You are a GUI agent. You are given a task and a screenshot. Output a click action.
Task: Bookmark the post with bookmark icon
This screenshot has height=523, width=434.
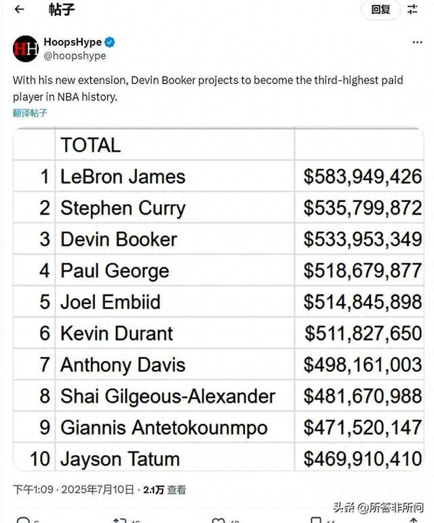[x=316, y=520]
